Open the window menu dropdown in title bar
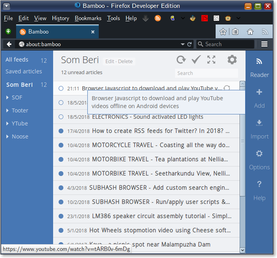The image size is (277, 258). point(6,6)
